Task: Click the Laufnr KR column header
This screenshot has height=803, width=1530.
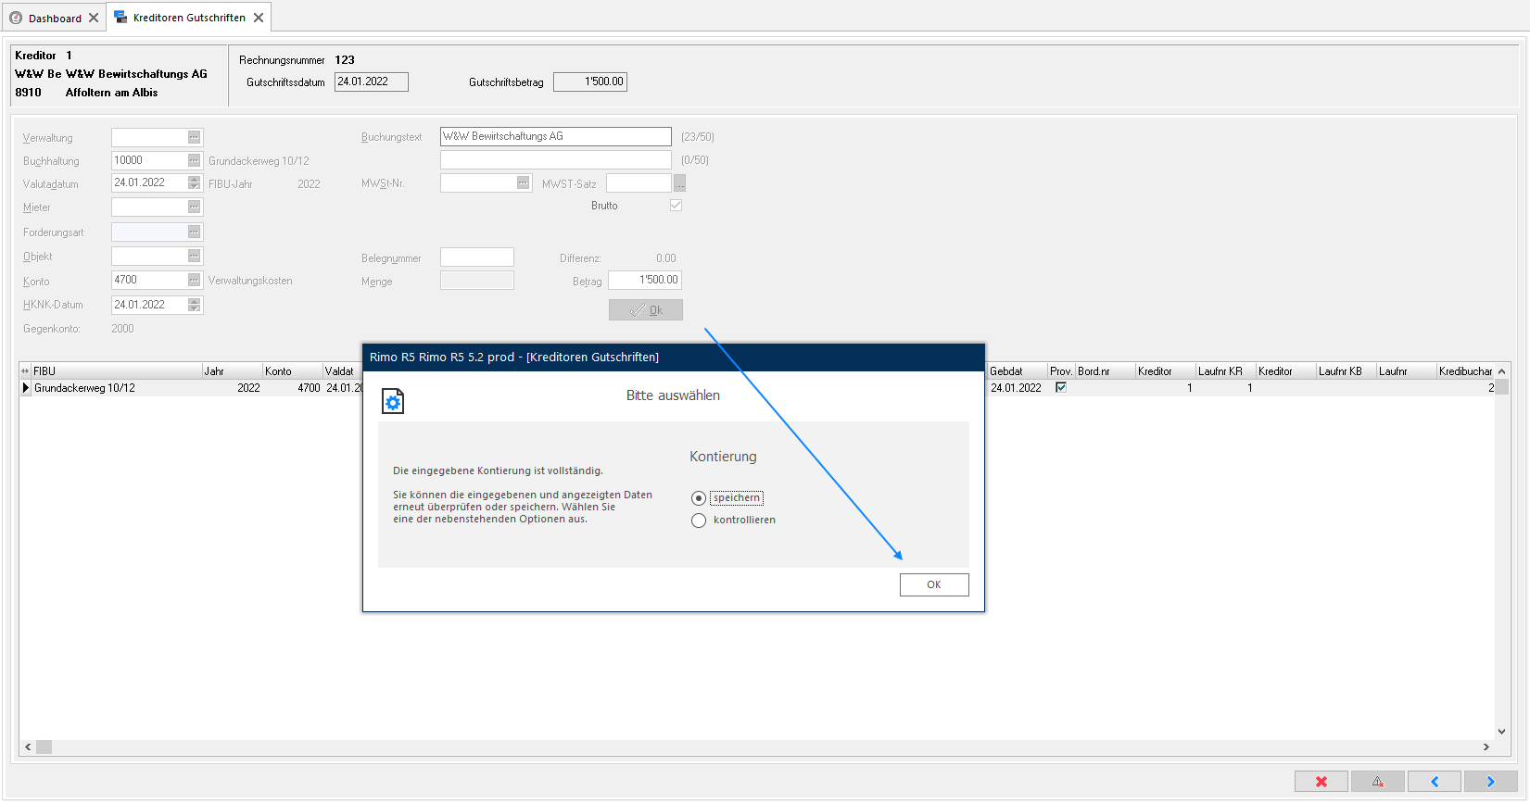Action: (x=1225, y=371)
